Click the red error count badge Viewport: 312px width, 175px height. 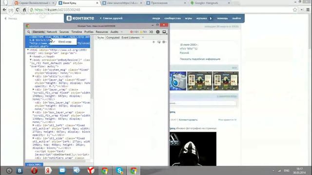pos(135,32)
